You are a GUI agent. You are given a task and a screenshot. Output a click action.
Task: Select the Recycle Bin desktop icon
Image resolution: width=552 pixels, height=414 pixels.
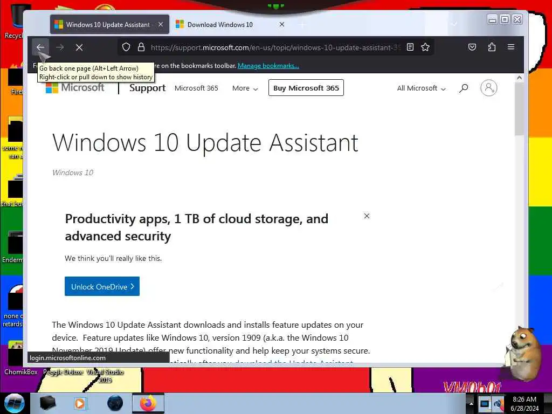point(13,21)
